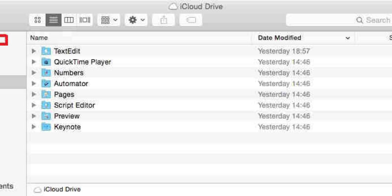Click the Preview folder name

click(67, 116)
